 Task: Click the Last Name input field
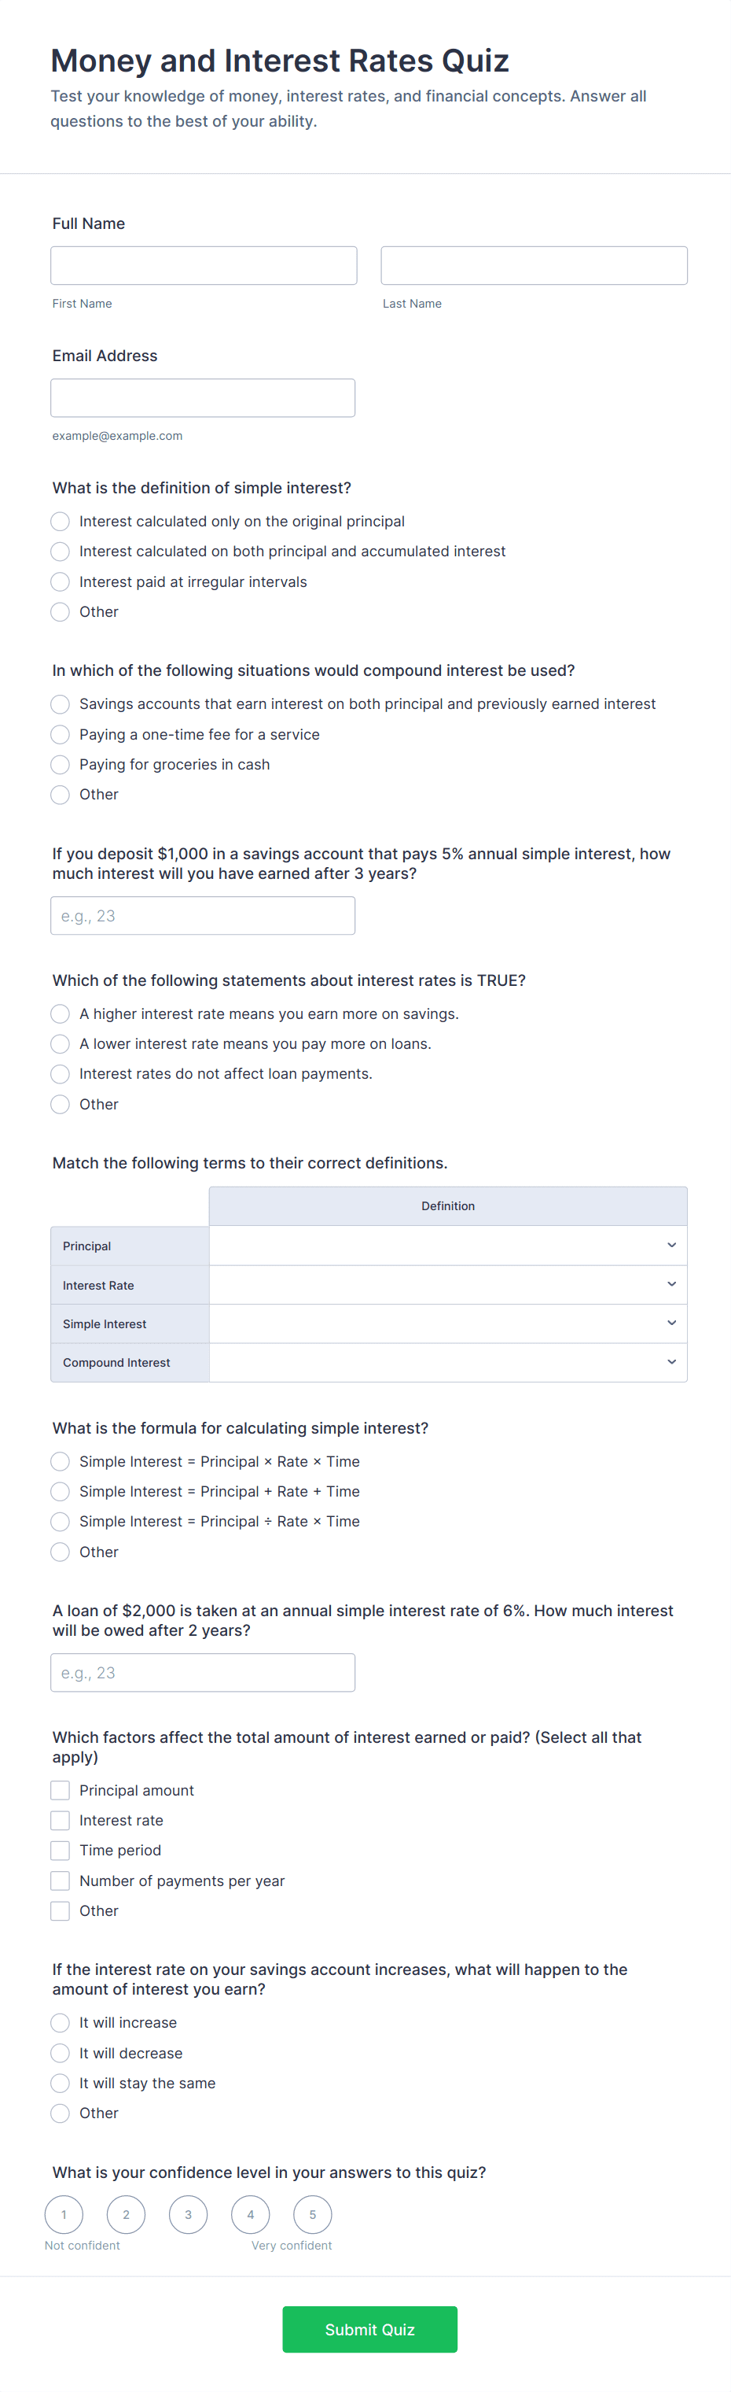[534, 266]
